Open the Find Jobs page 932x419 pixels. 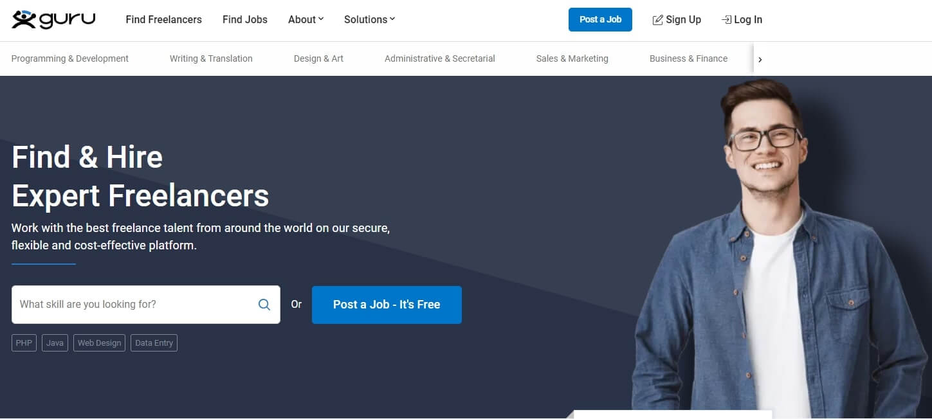pyautogui.click(x=245, y=19)
